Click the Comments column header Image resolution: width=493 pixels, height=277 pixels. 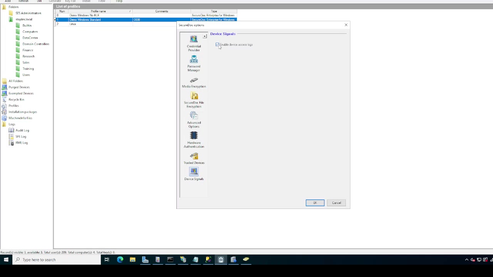[x=162, y=11]
